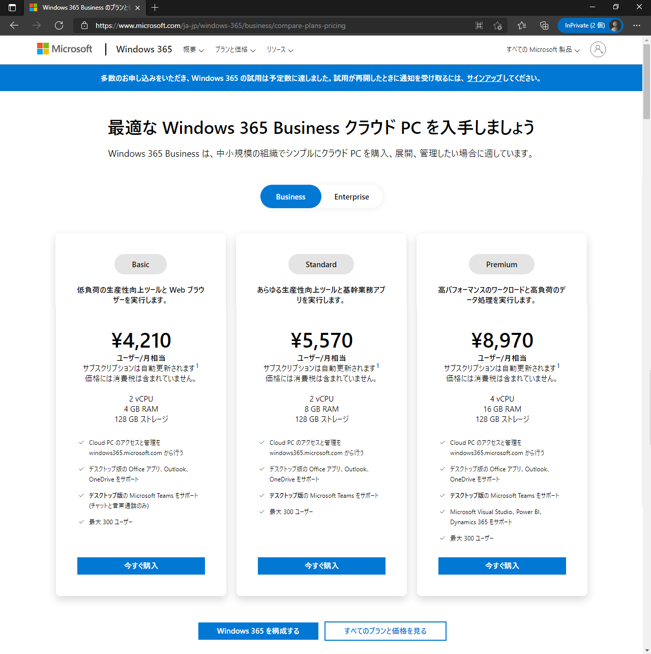Click the main page heading
Screen dimensions: 651x654
(321, 127)
